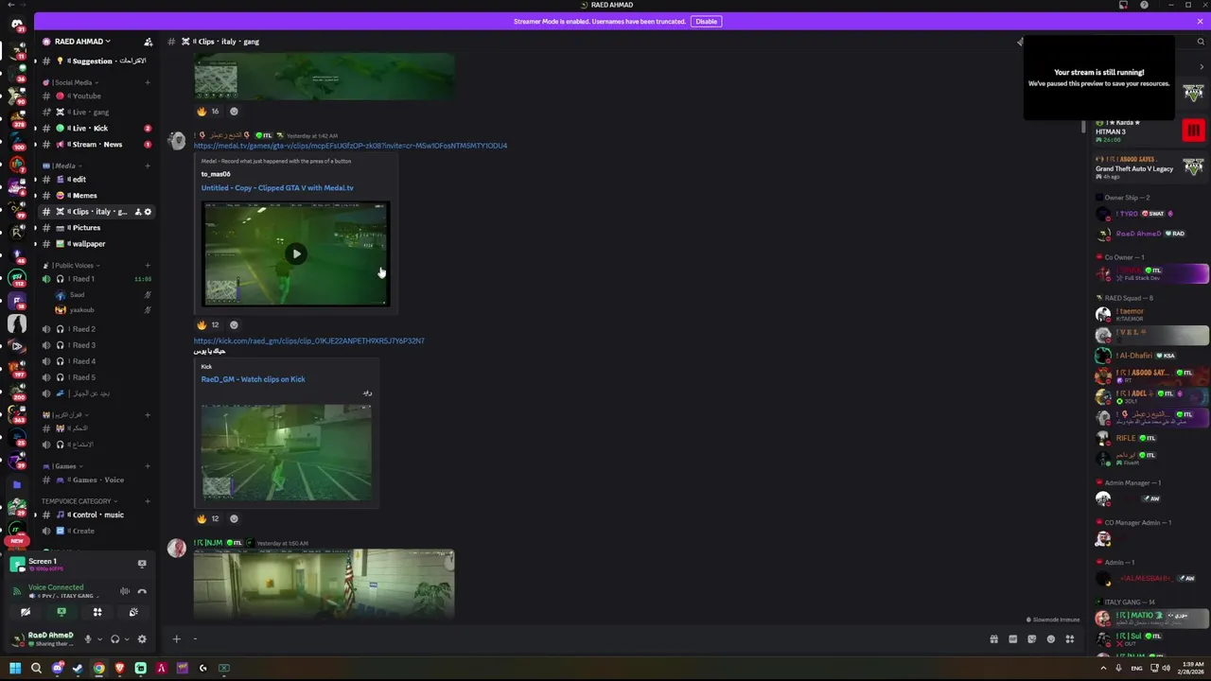The height and width of the screenshot is (681, 1211).
Task: Disconnect from voice with the hang-up icon
Action: 142,591
